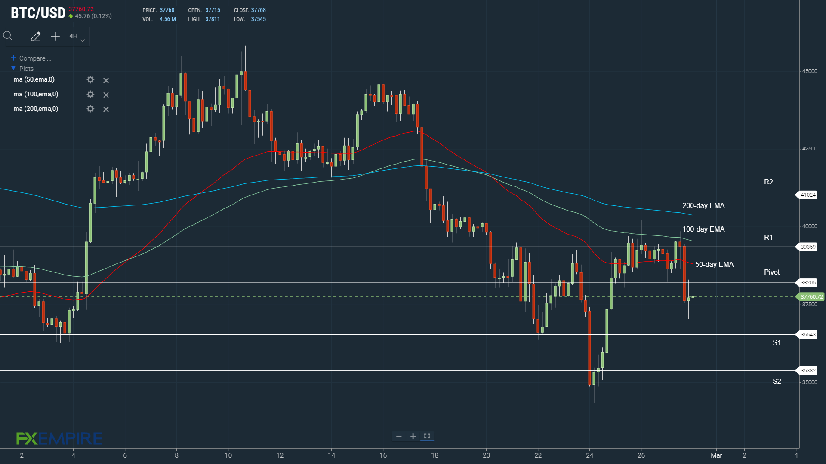Click the 18 date axis label
The height and width of the screenshot is (464, 826).
pyautogui.click(x=435, y=455)
